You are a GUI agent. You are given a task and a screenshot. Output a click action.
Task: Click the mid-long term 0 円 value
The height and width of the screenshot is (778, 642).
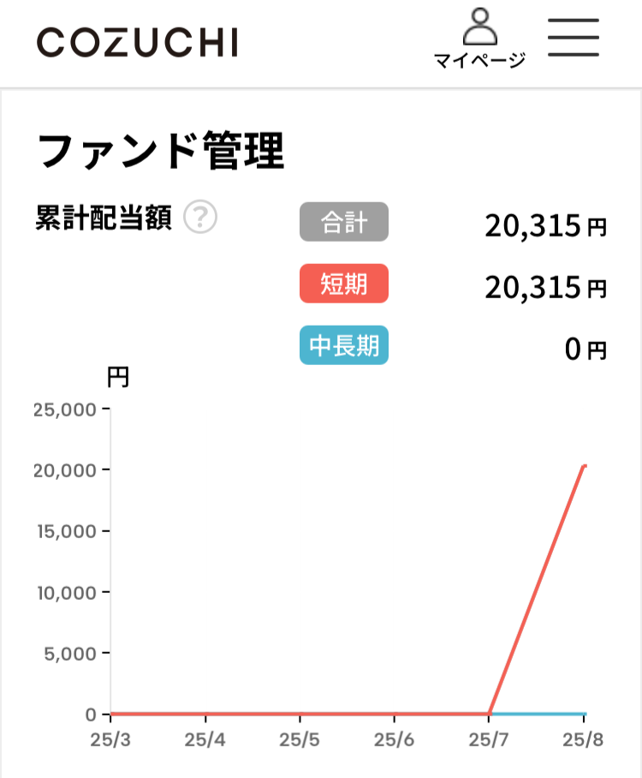tap(586, 349)
